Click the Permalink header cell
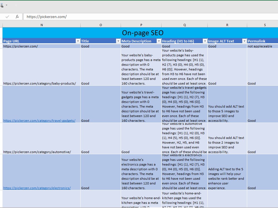 pyautogui.click(x=263, y=41)
